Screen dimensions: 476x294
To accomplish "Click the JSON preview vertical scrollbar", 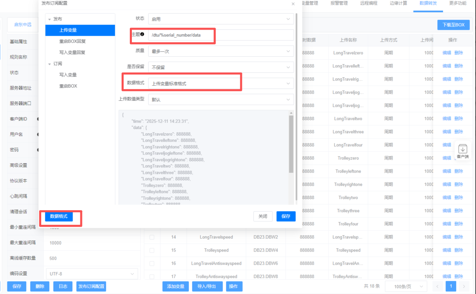I will [291, 144].
